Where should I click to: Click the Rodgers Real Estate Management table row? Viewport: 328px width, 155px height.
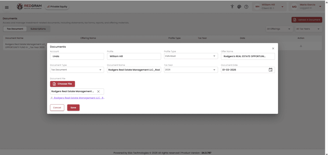[x=162, y=46]
